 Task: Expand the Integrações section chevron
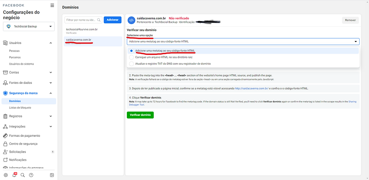[x=50, y=126]
